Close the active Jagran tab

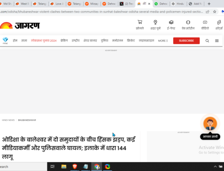(x=149, y=4)
